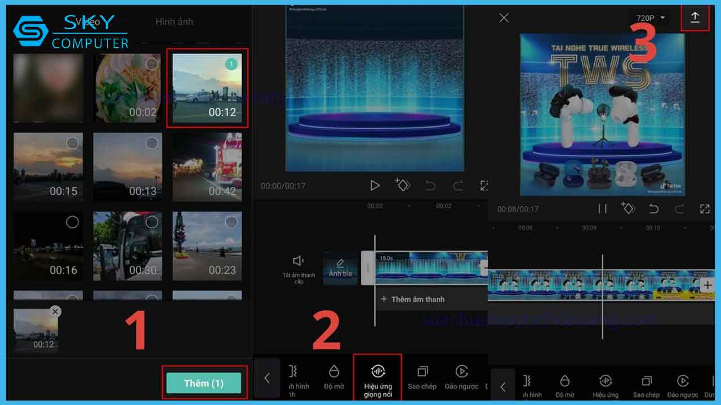Tap the 00:12 clip in the selected tray

pyautogui.click(x=35, y=330)
